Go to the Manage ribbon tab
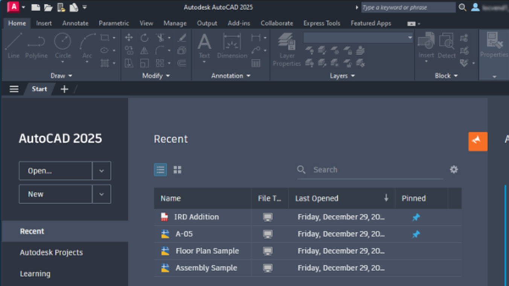The width and height of the screenshot is (509, 286). [x=175, y=23]
